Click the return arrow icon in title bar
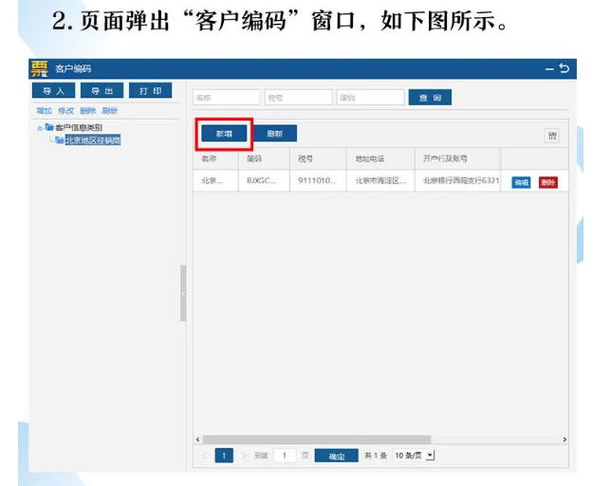611x486 pixels. (565, 69)
